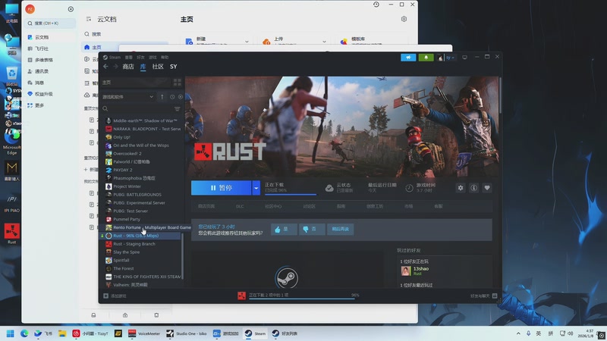607x341 pixels.
Task: Switch Steam to Big Picture mode icon
Action: pos(464,58)
